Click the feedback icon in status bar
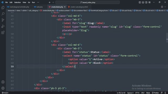Screen dimensions: 168x94 coord(162,93)
